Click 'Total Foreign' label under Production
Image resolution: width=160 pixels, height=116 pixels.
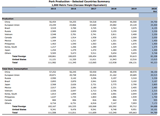19,56
